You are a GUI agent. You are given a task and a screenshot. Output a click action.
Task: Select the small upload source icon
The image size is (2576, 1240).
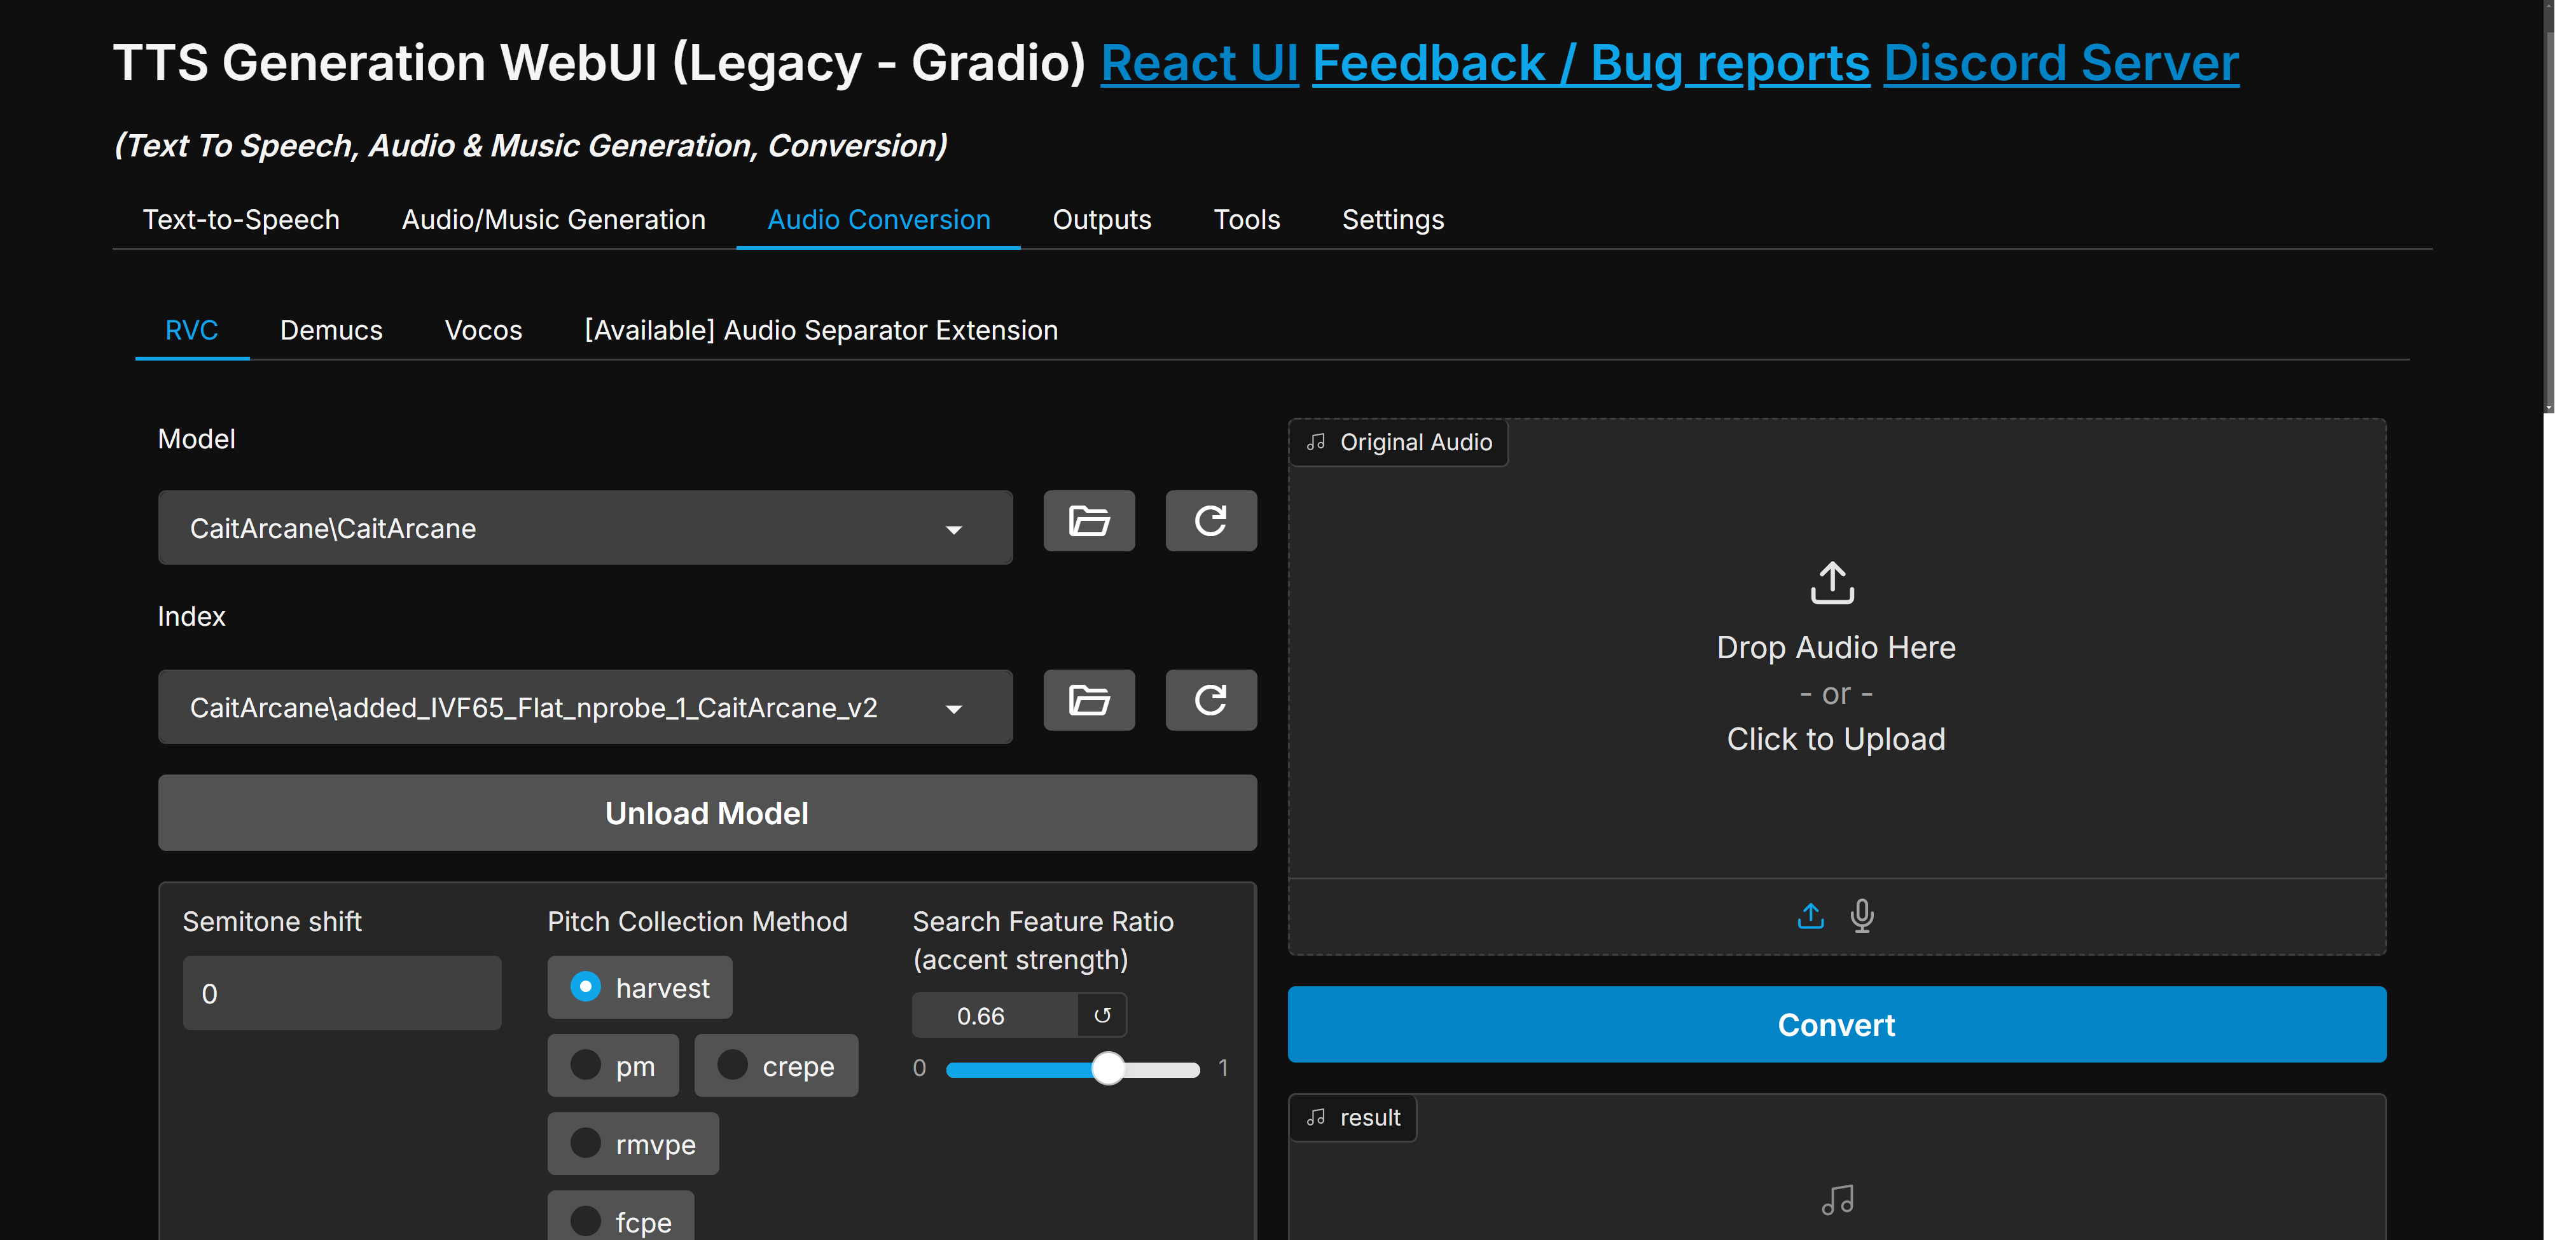[x=1810, y=915]
